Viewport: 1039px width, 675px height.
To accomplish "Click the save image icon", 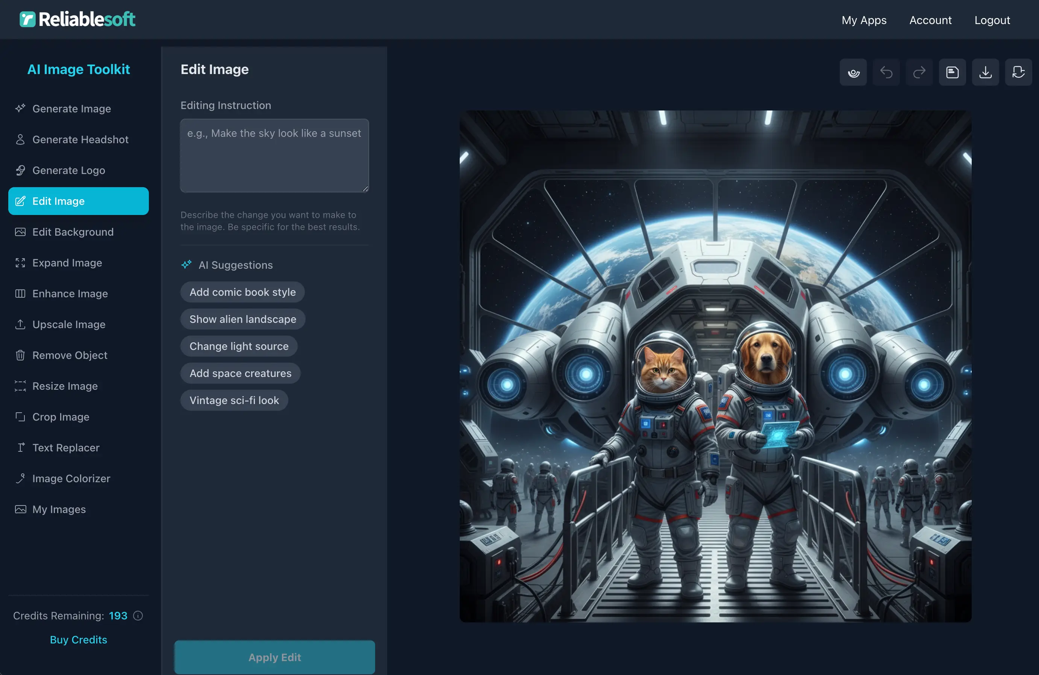I will tap(952, 72).
